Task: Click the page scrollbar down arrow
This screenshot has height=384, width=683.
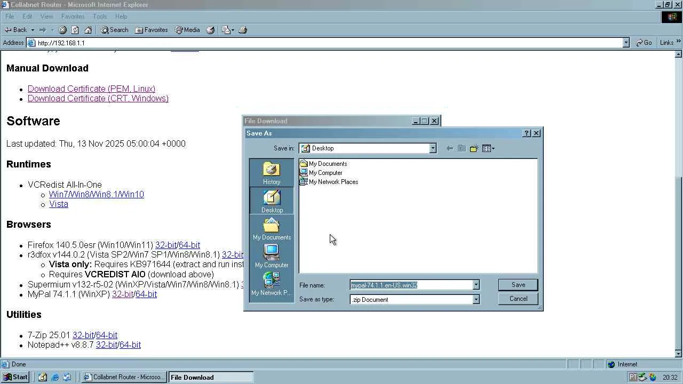Action: (x=679, y=354)
